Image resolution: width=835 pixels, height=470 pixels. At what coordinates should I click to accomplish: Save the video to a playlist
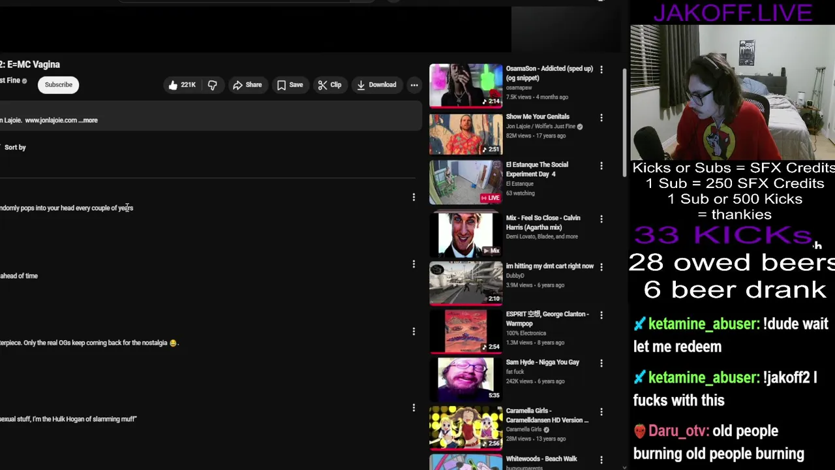[290, 85]
